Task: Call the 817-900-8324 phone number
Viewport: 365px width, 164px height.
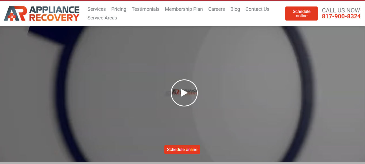Action: coord(341,16)
